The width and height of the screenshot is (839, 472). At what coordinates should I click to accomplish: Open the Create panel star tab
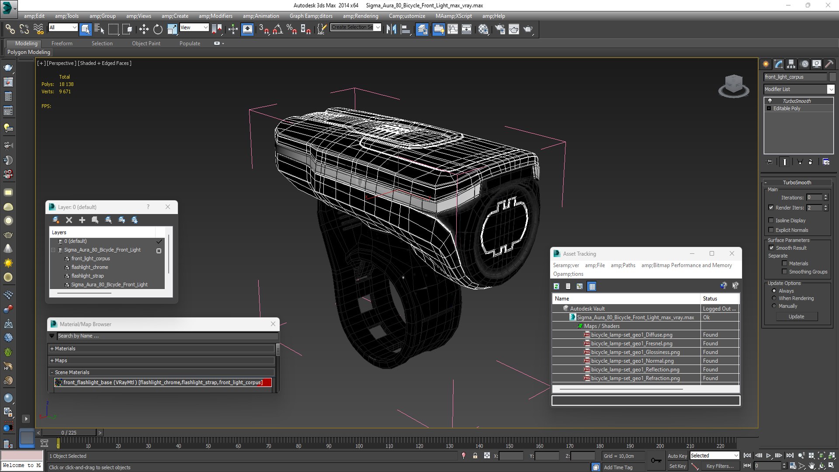[766, 64]
